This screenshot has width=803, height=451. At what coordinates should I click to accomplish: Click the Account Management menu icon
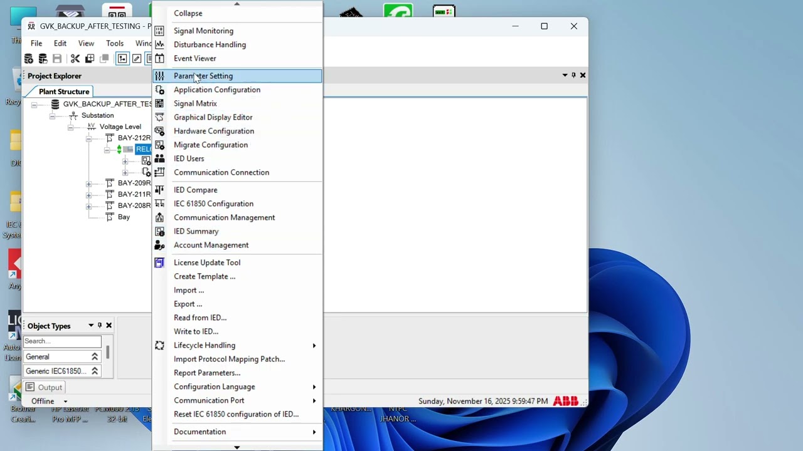coord(159,245)
